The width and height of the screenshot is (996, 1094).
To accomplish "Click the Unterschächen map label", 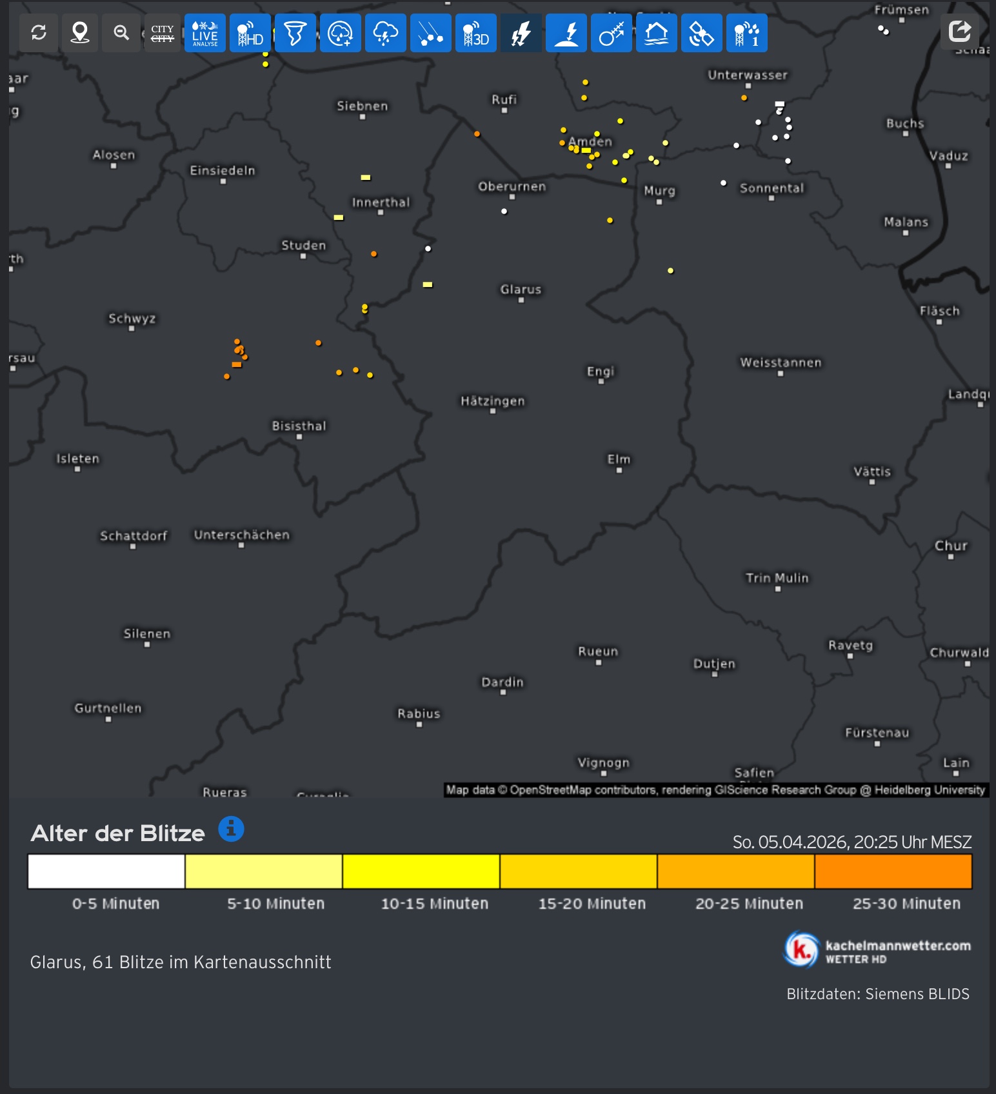I will point(242,535).
